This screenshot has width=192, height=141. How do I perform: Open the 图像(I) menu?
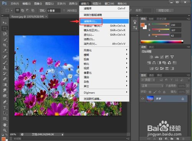38,3
